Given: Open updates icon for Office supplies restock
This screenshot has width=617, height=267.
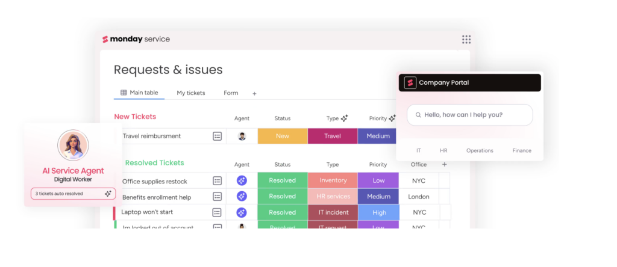Looking at the screenshot, I should click(217, 181).
